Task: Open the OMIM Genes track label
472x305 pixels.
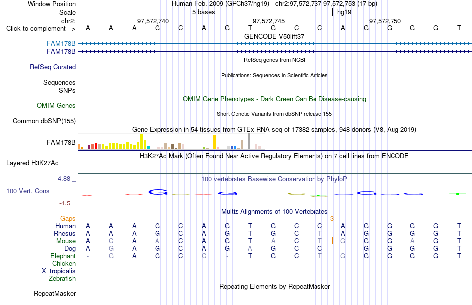Action: pos(56,106)
